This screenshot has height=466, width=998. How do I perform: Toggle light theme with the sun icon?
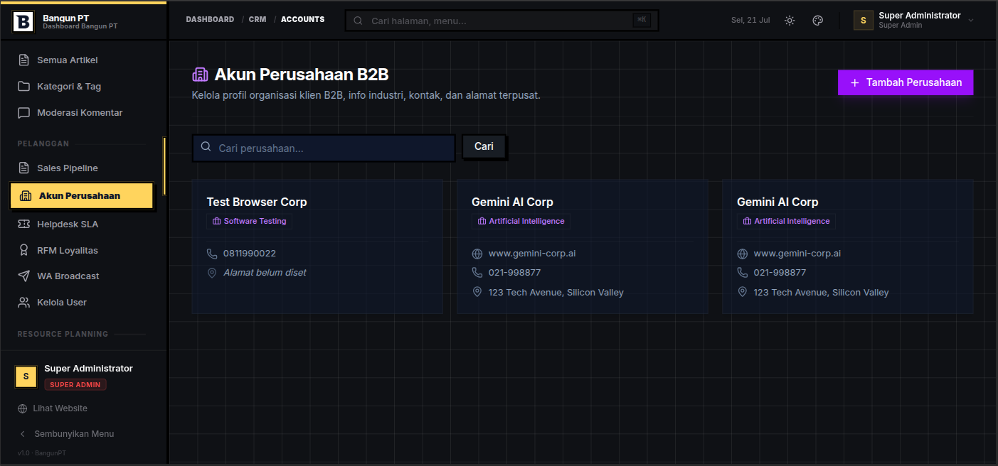(x=790, y=21)
